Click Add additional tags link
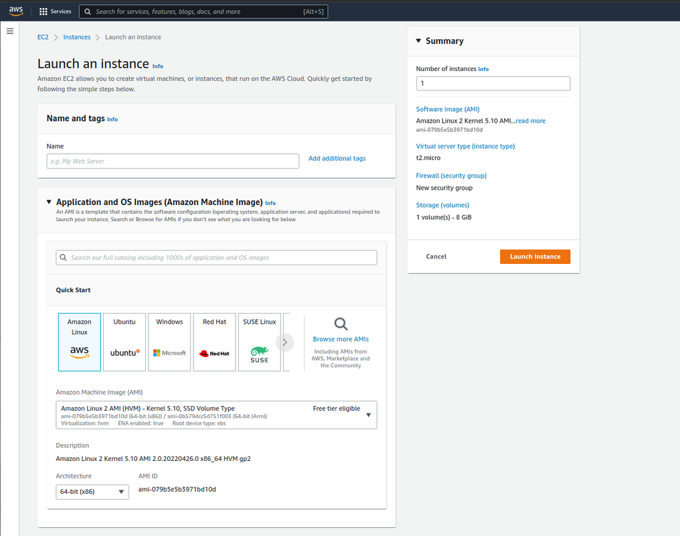The height and width of the screenshot is (536, 680). (337, 158)
